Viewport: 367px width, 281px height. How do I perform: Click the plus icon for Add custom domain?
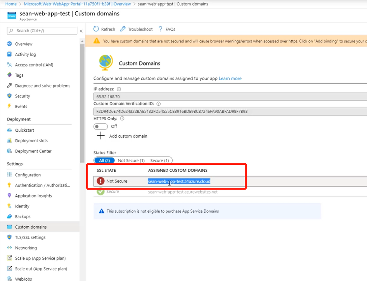(101, 136)
